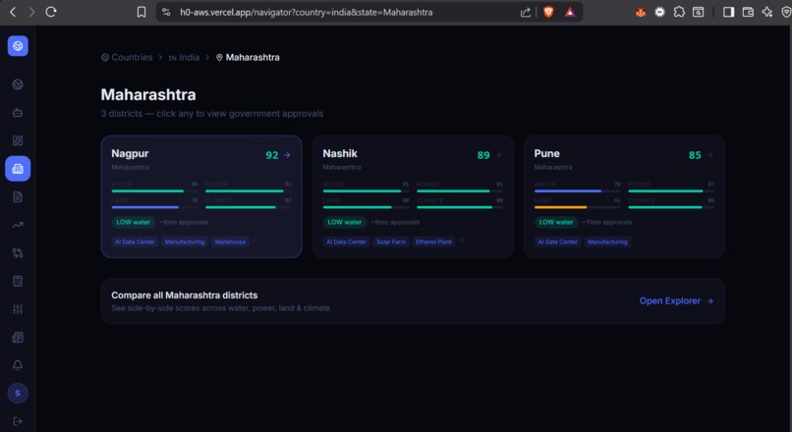Open the Brave Rewards triangle icon
Image resolution: width=792 pixels, height=432 pixels.
tap(570, 12)
